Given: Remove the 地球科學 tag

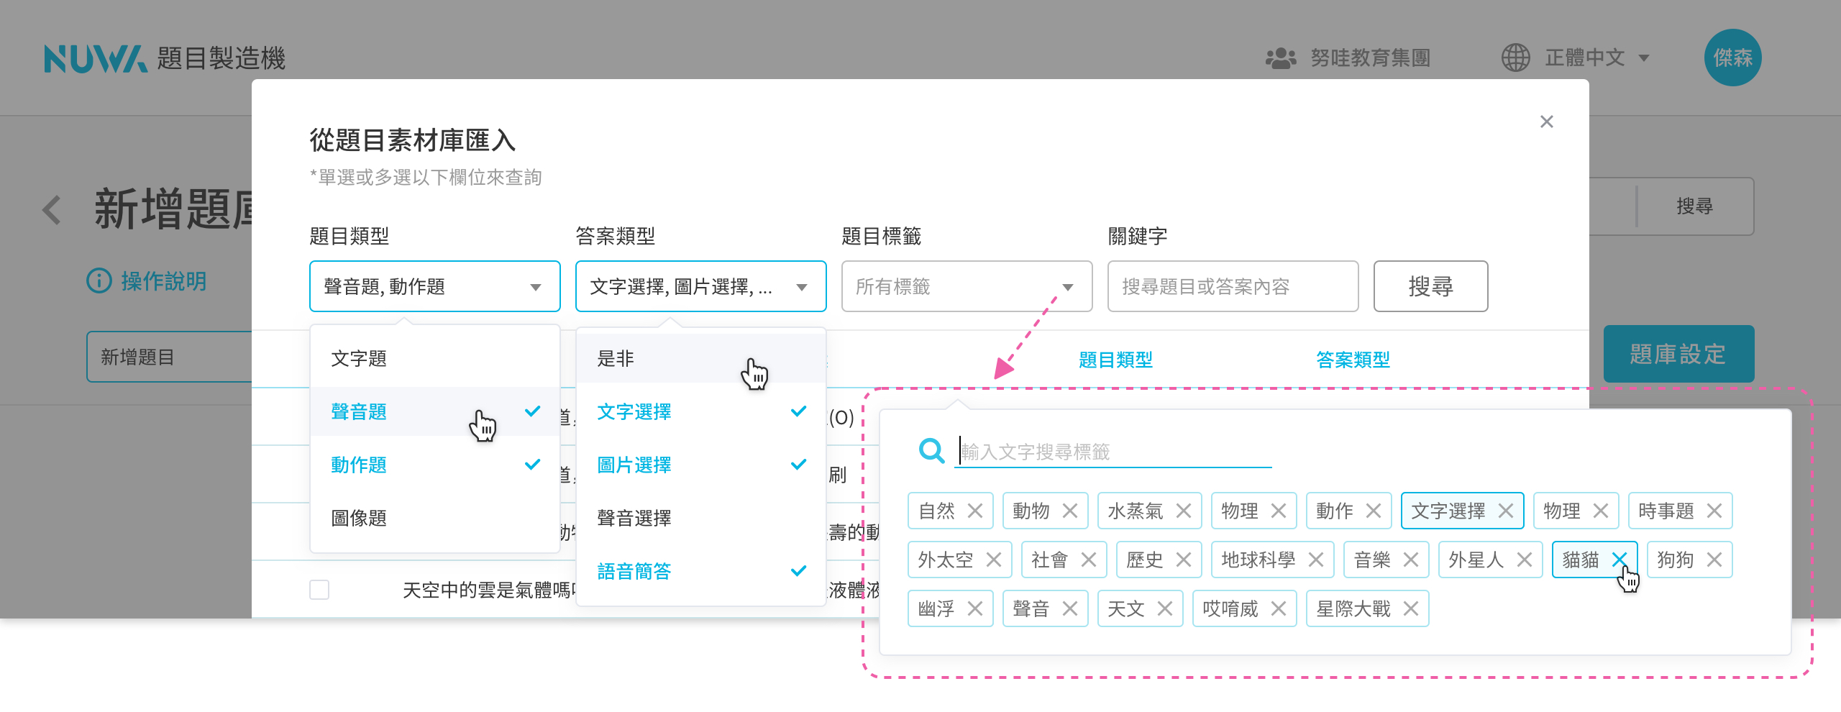Looking at the screenshot, I should tap(1316, 560).
